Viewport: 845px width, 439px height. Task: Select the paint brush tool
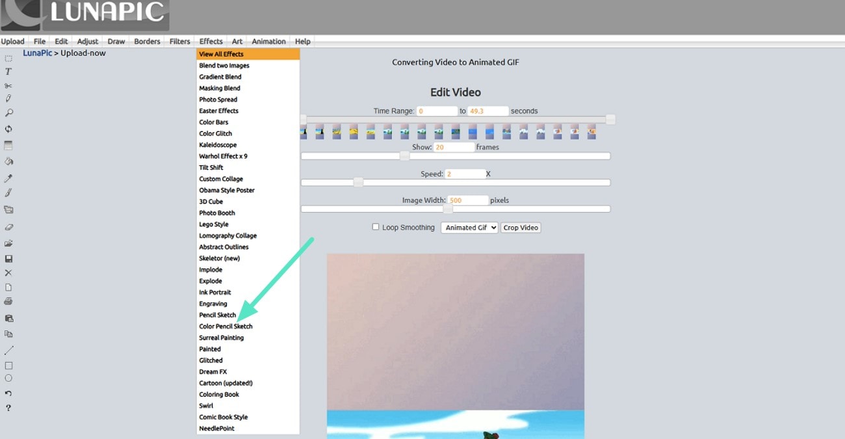click(8, 193)
